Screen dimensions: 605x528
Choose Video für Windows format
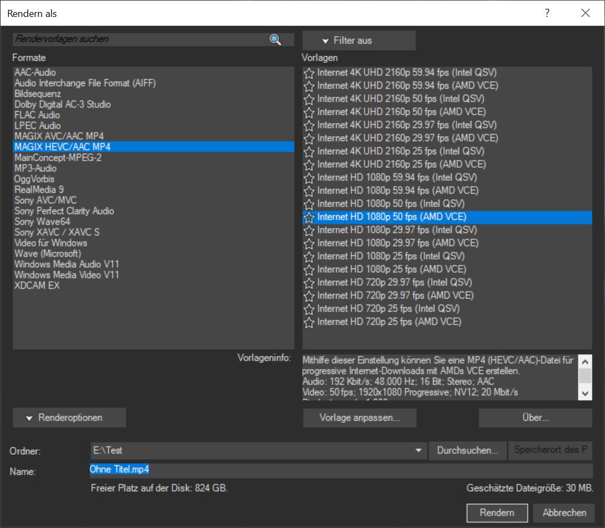(153, 243)
